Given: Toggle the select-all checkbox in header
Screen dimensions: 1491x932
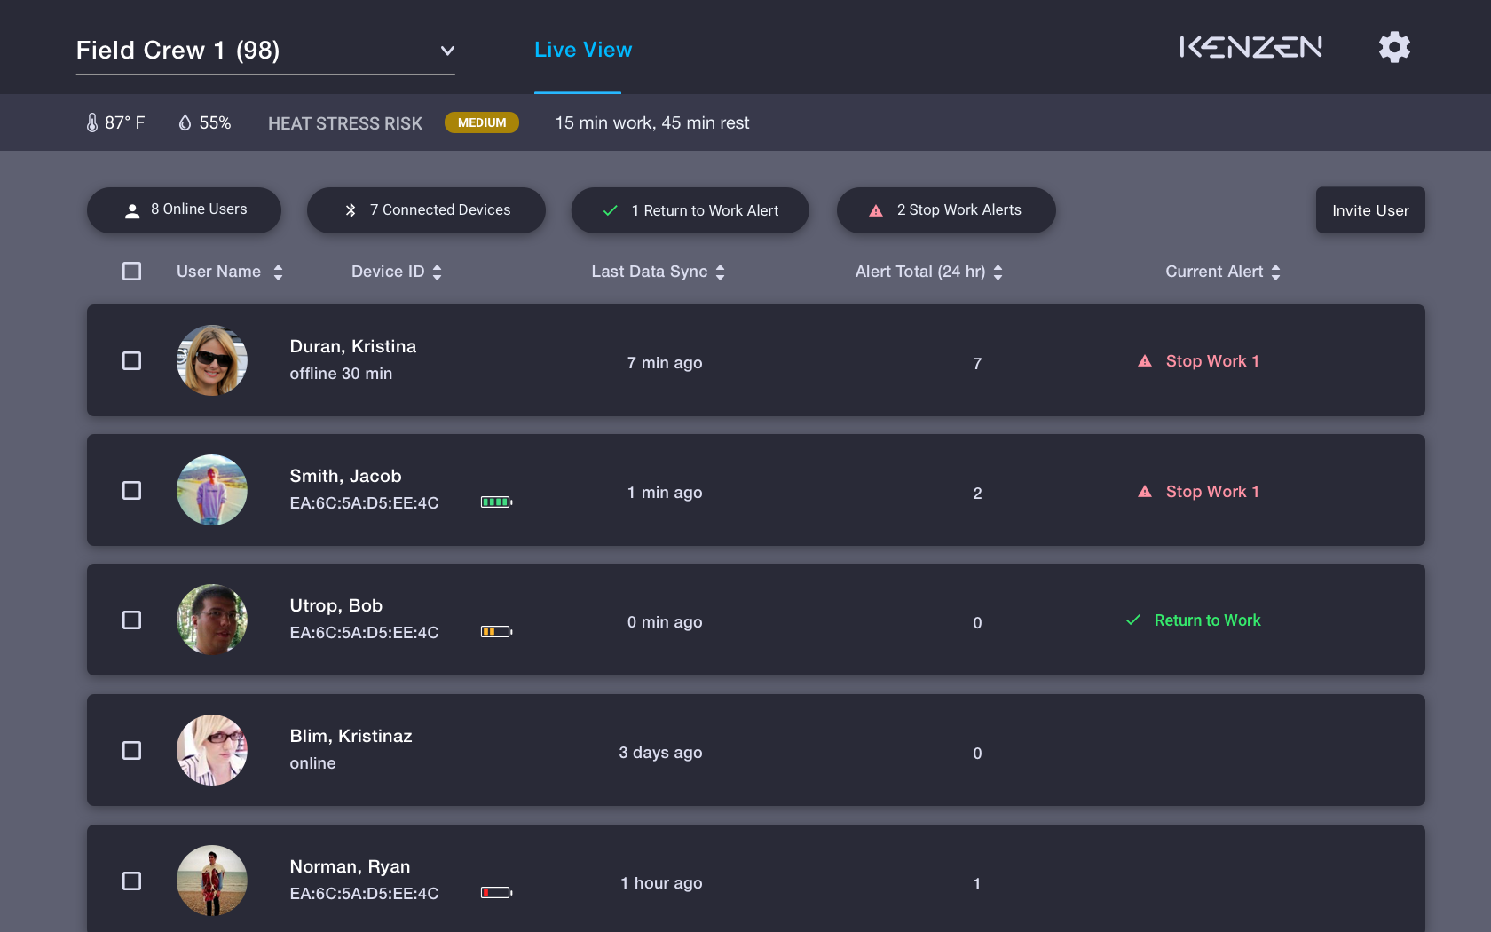Looking at the screenshot, I should pos(131,272).
